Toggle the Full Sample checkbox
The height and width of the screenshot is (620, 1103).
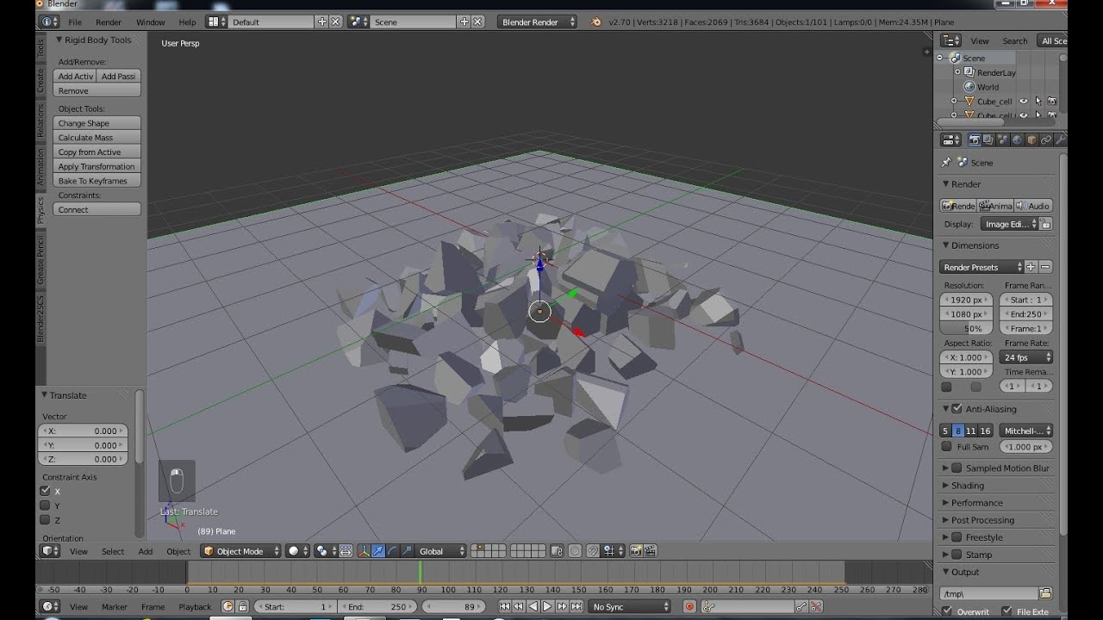[x=947, y=446]
